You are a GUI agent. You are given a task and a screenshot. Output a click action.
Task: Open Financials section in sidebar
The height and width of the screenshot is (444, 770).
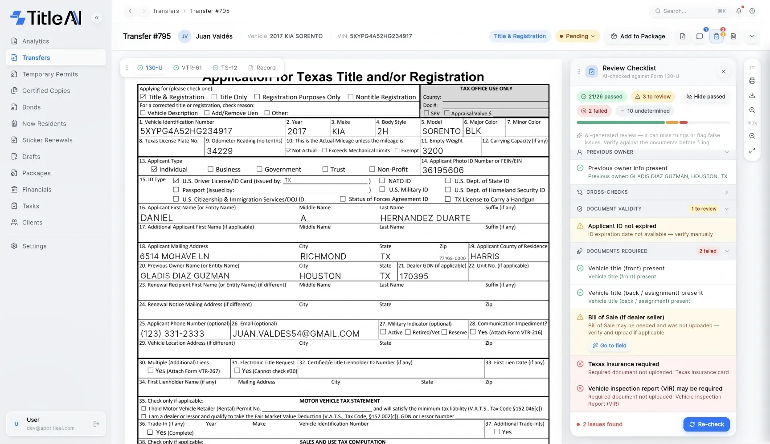pyautogui.click(x=56, y=189)
